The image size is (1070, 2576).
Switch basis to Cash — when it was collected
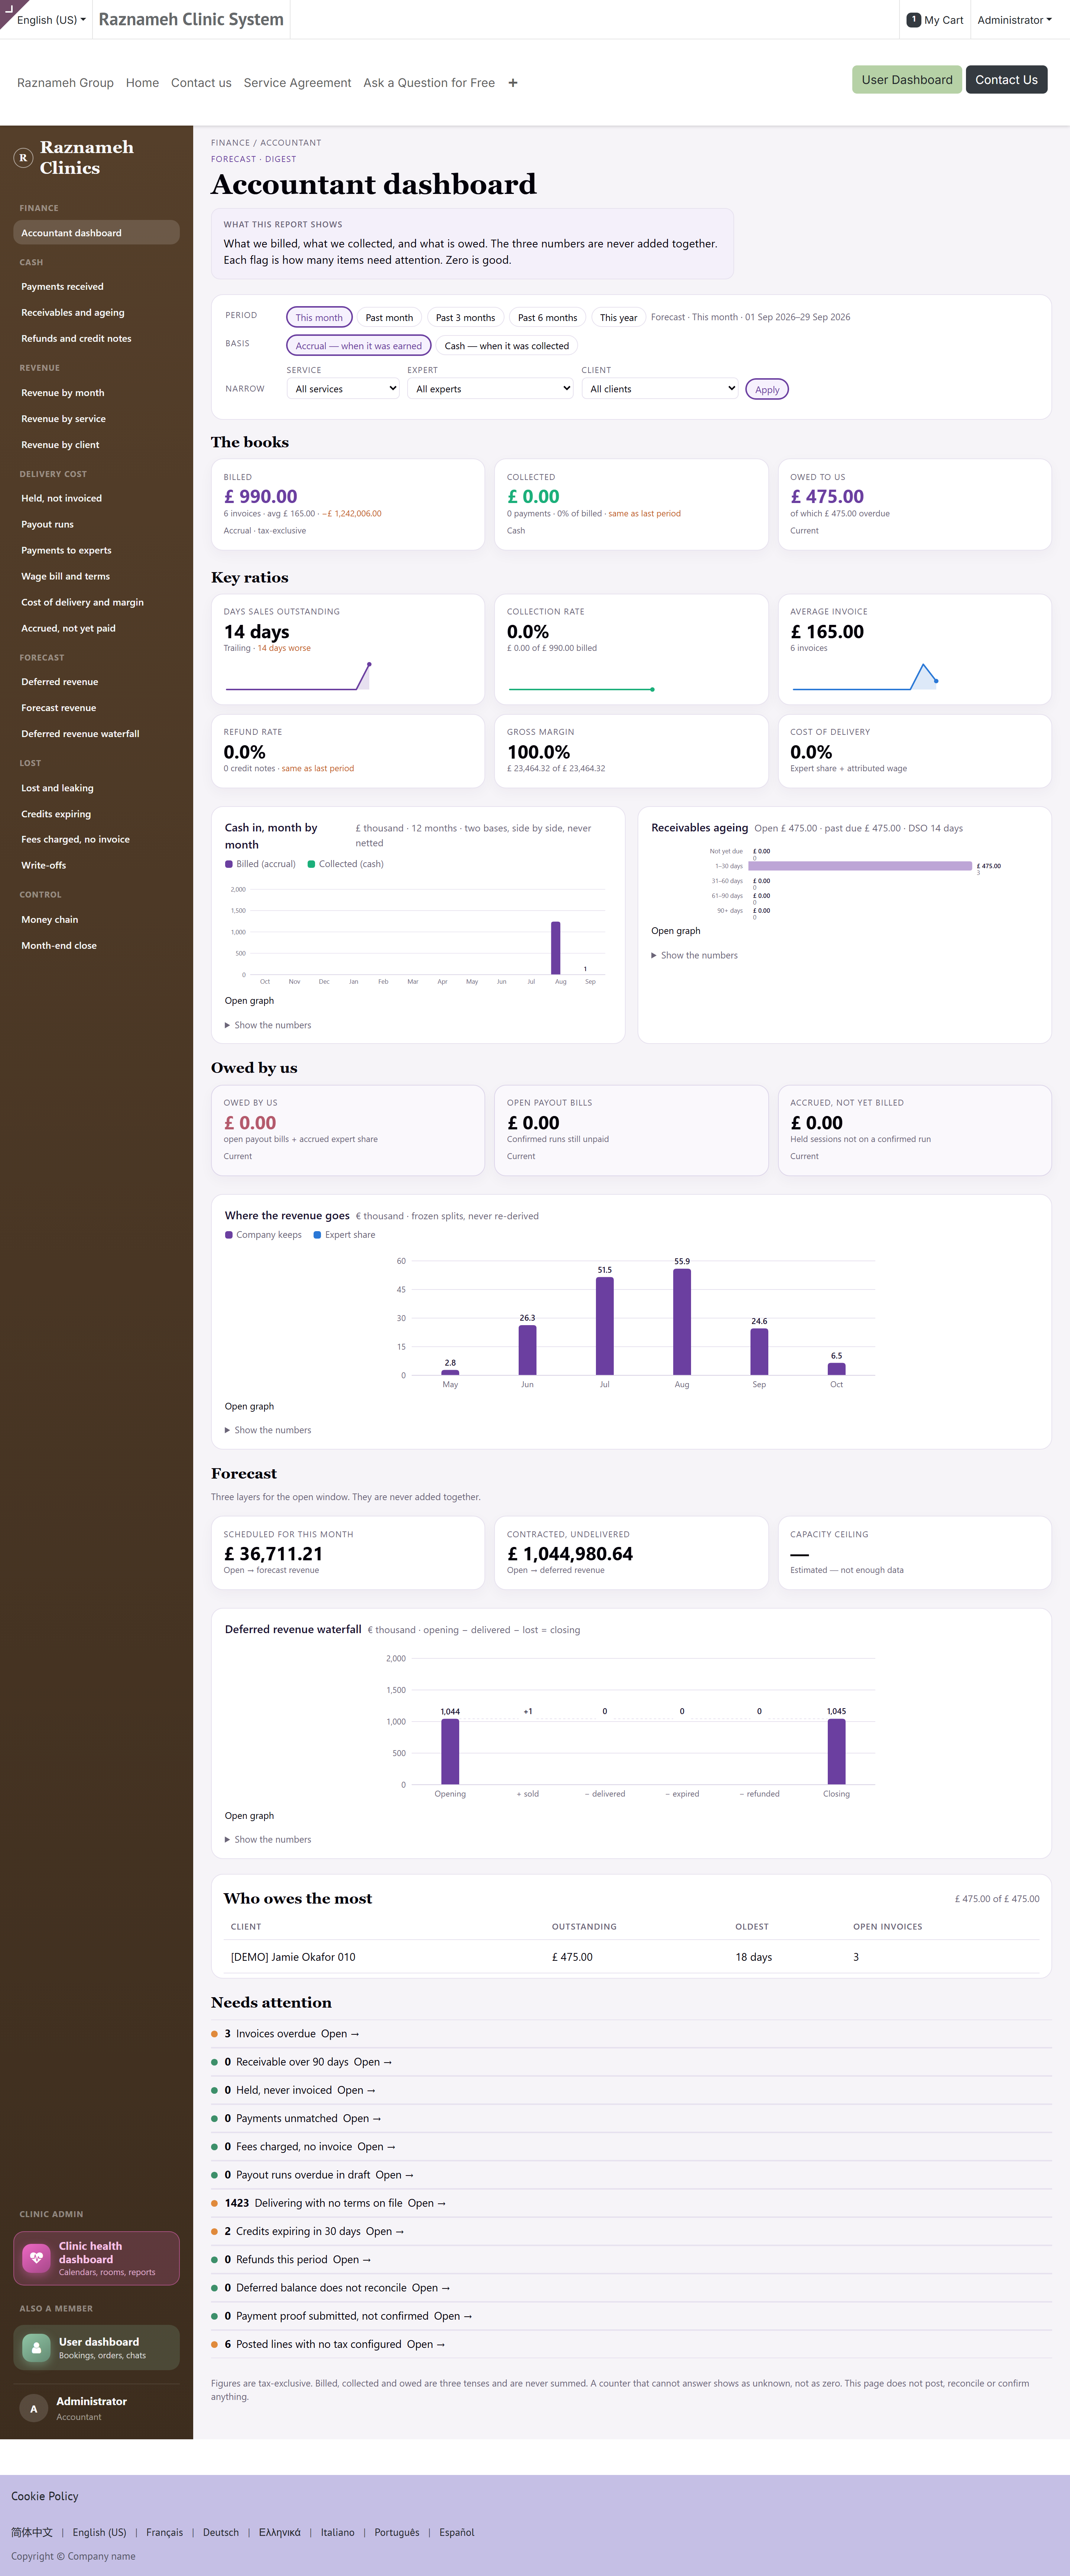click(x=507, y=346)
